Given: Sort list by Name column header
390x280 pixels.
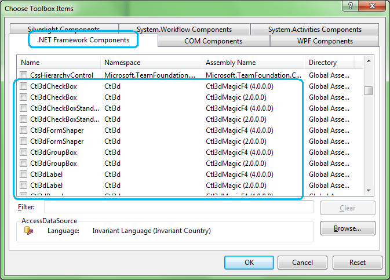Looking at the screenshot, I should point(59,63).
